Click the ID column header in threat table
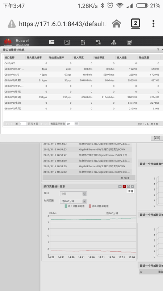 click(x=141, y=272)
